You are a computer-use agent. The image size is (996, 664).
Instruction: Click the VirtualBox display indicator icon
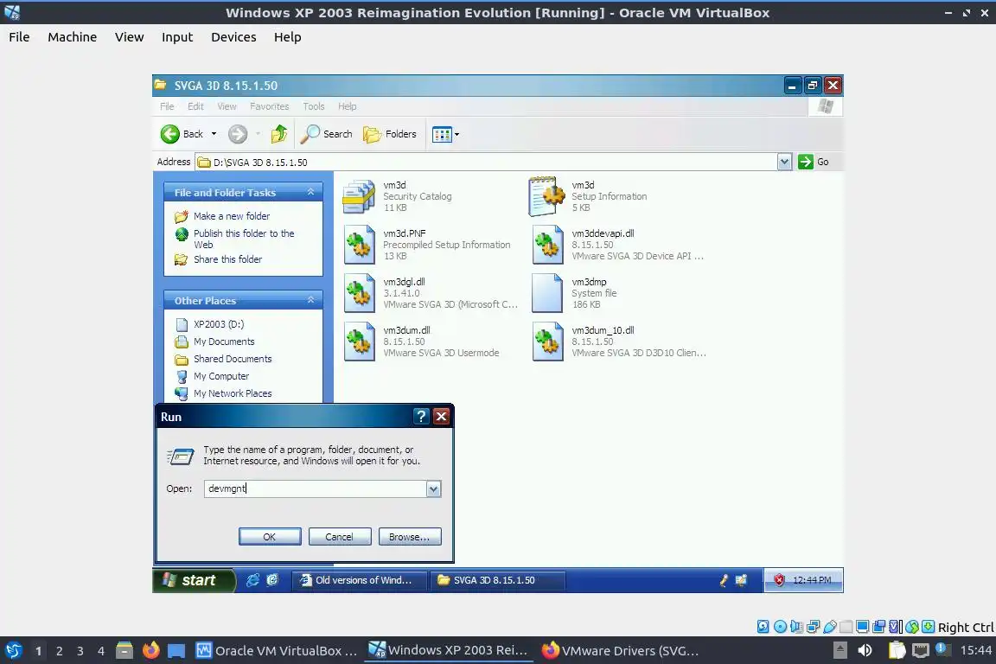click(x=863, y=627)
